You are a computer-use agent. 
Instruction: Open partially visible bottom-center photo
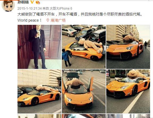[x=84, y=116]
